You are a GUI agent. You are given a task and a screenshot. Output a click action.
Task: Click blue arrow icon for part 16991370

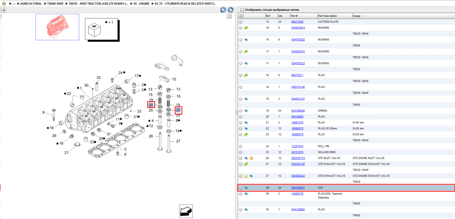tap(246, 123)
